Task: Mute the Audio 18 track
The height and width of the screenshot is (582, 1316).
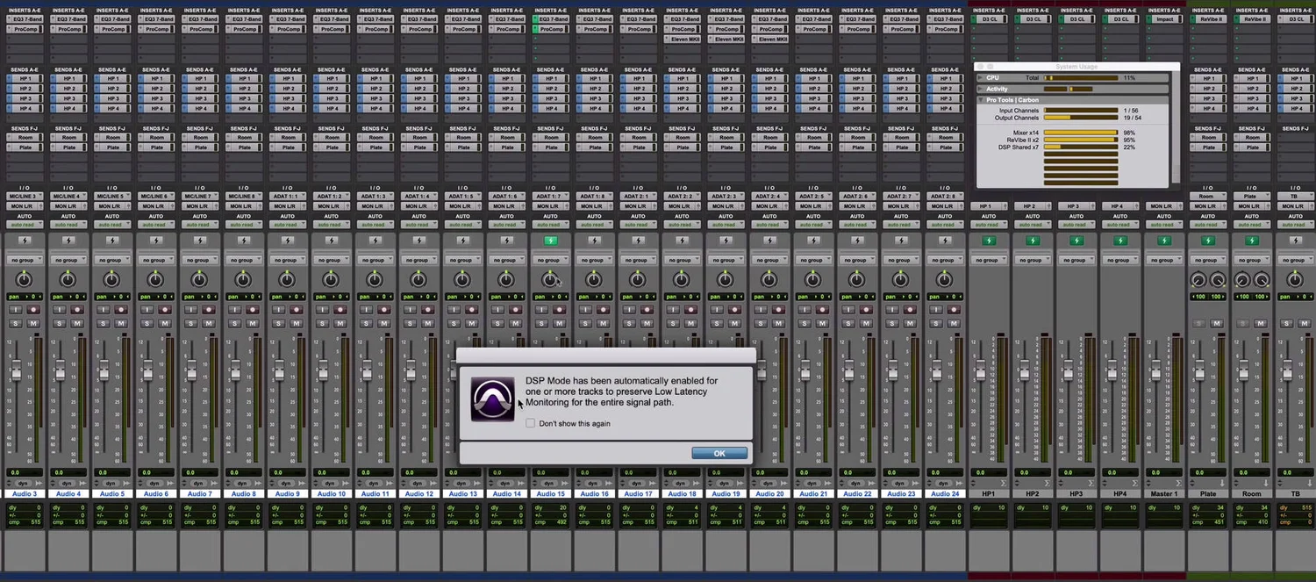Action: pos(690,323)
